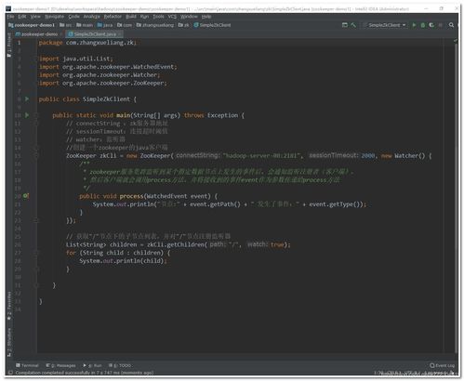Click the zhangxueliang breadcrumb in navigation bar
Image resolution: width=464 pixels, height=381 pixels.
(155, 25)
